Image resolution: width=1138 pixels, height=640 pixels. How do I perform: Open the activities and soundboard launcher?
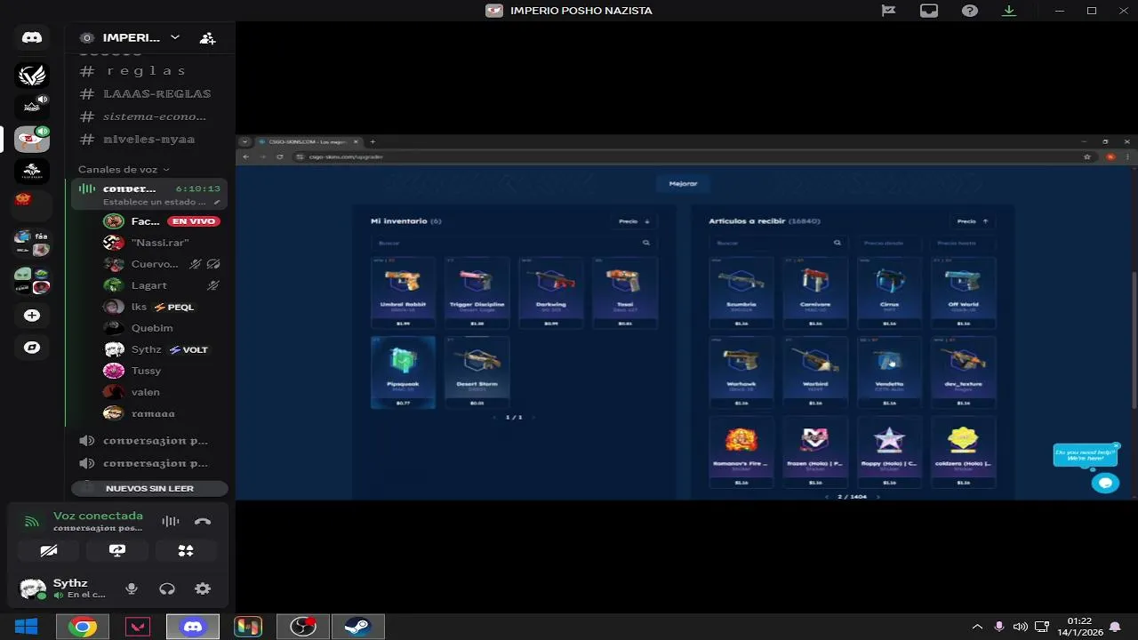point(186,551)
